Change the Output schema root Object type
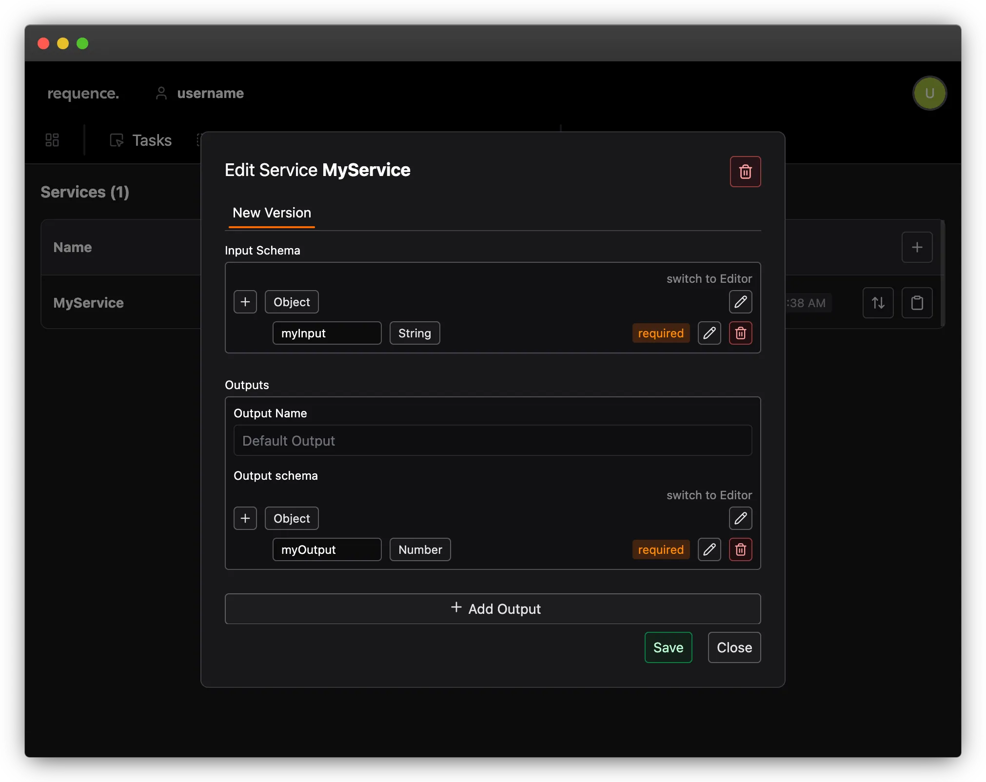This screenshot has width=986, height=782. click(x=291, y=518)
